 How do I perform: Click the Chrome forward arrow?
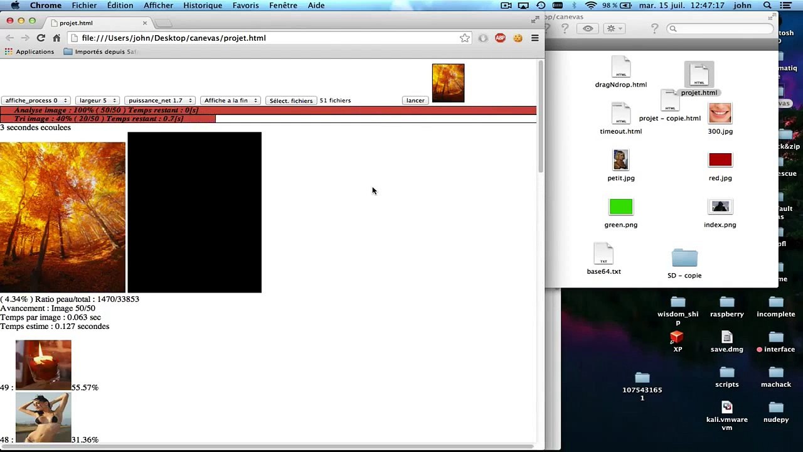[x=25, y=38]
